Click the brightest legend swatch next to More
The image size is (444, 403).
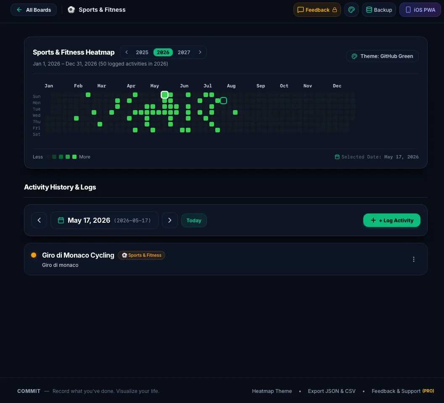click(x=74, y=157)
